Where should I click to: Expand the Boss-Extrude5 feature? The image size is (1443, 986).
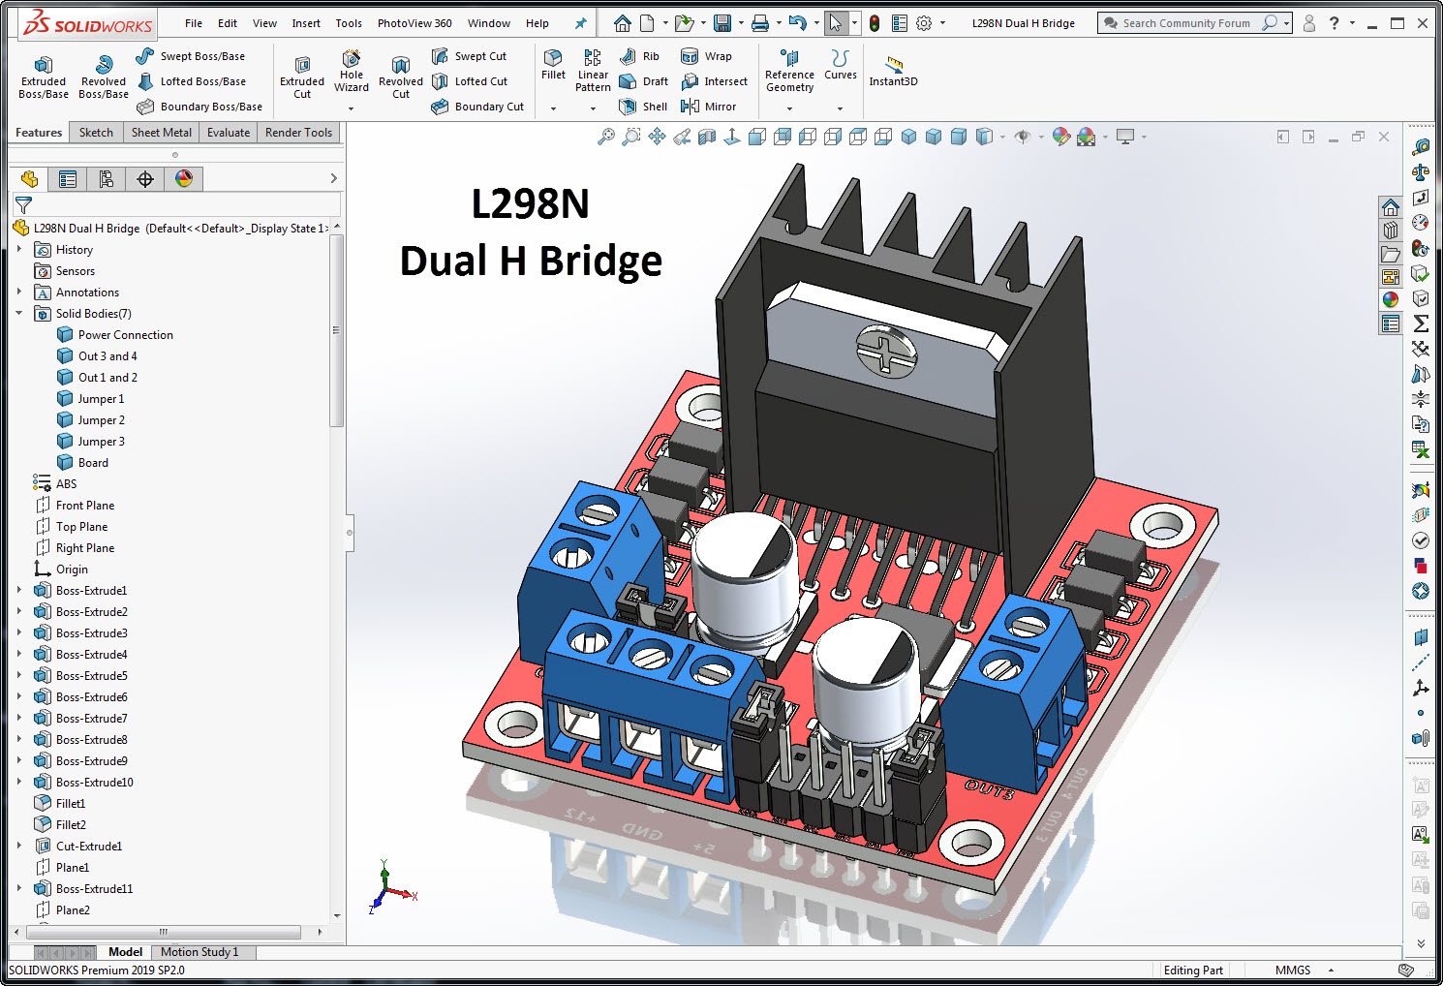click(x=19, y=675)
